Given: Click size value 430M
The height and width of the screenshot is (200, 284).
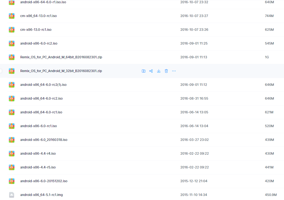Looking at the screenshot, I should point(269,153).
